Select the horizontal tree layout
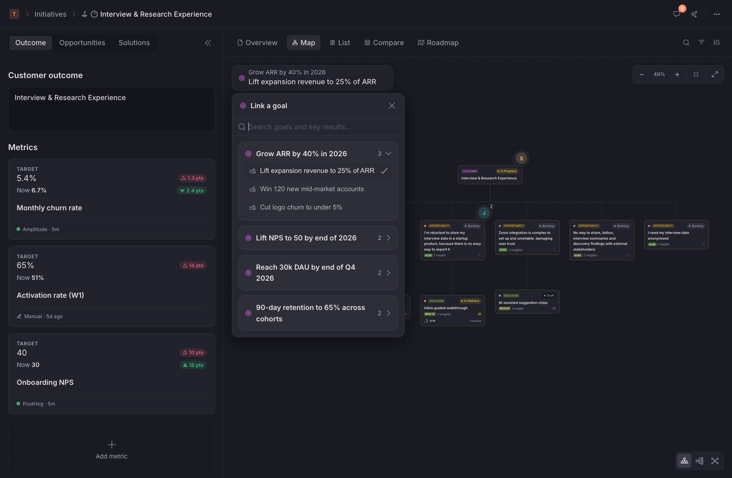The image size is (732, 478). [699, 461]
